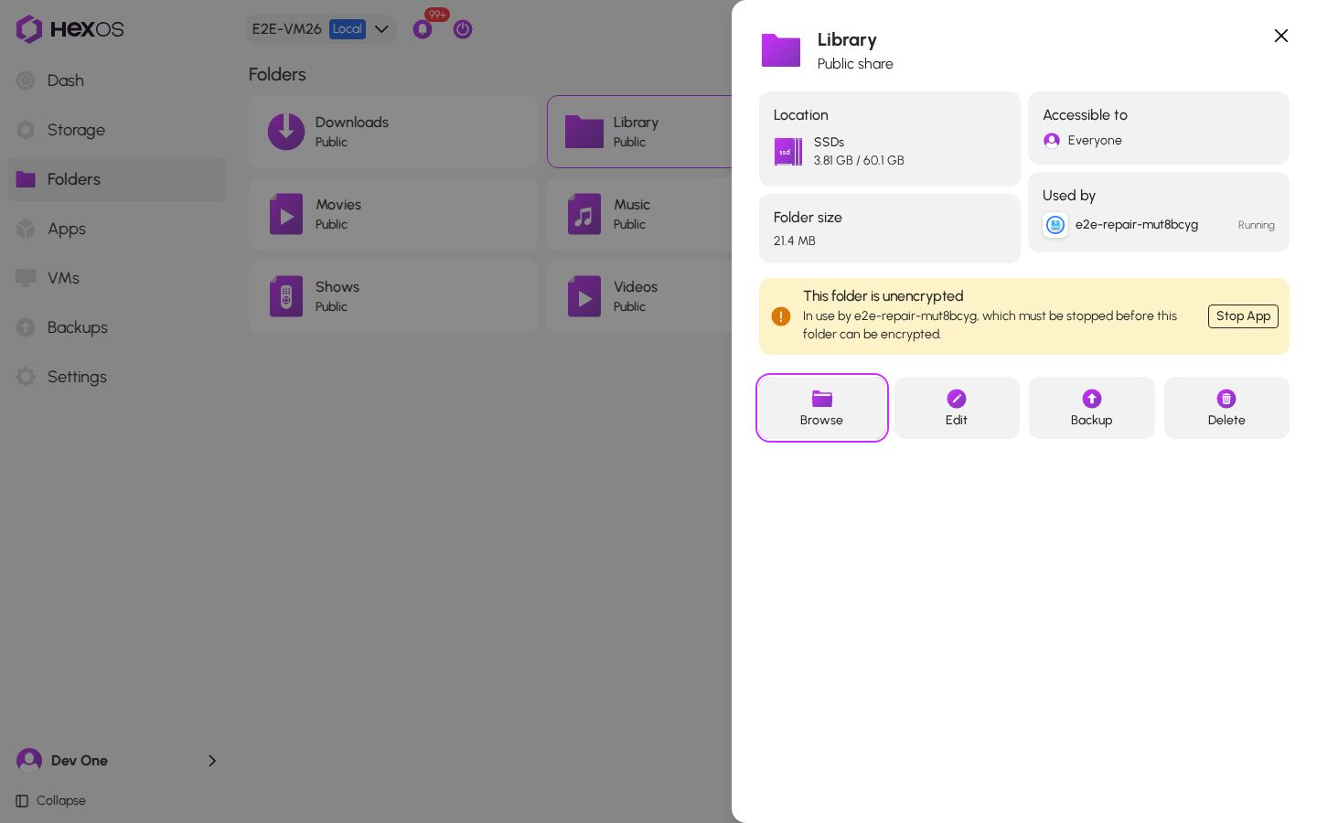Click the SSDs pool icon under Location

tap(788, 152)
